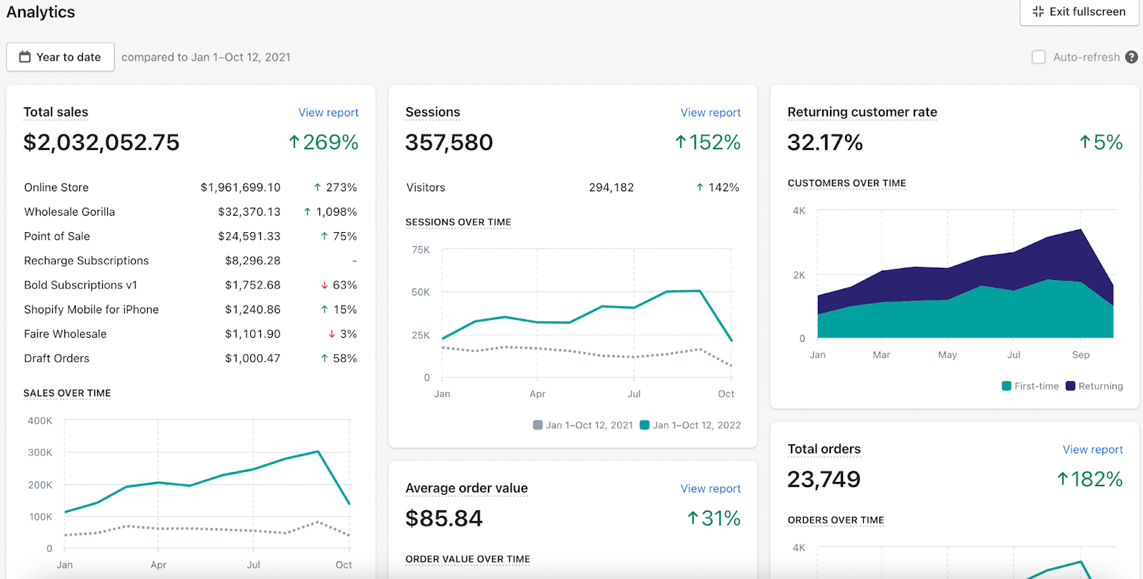Click the Total orders title

[824, 449]
